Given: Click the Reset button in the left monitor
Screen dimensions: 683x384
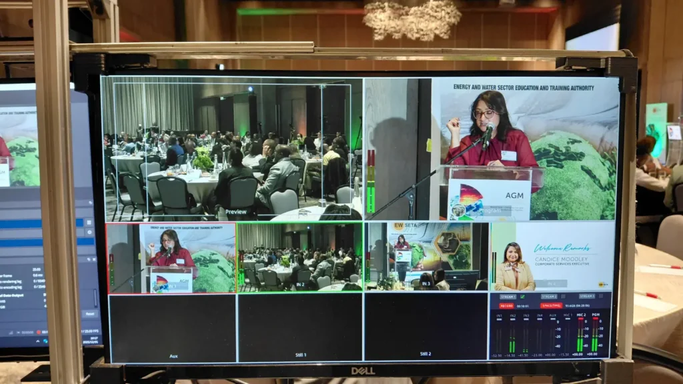Looking at the screenshot, I should click(x=90, y=314).
